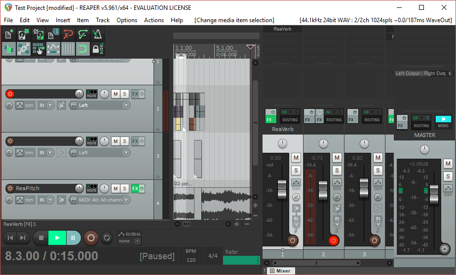This screenshot has width=456, height=275.
Task: Click the red Undo arrow icon
Action: 68,34
